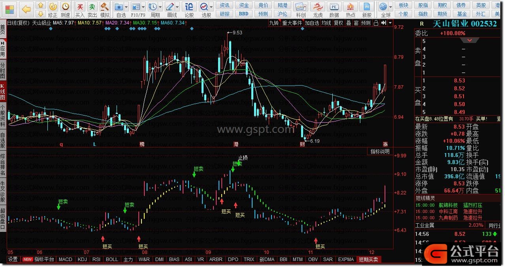Open the EXPMA indicator tab

point(346,260)
